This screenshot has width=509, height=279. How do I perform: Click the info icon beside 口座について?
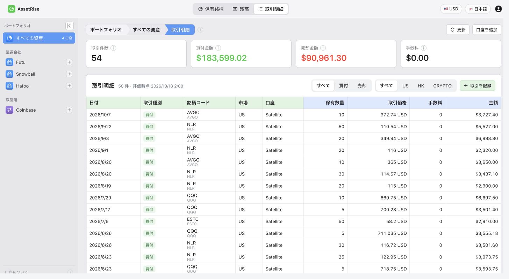coord(70,272)
